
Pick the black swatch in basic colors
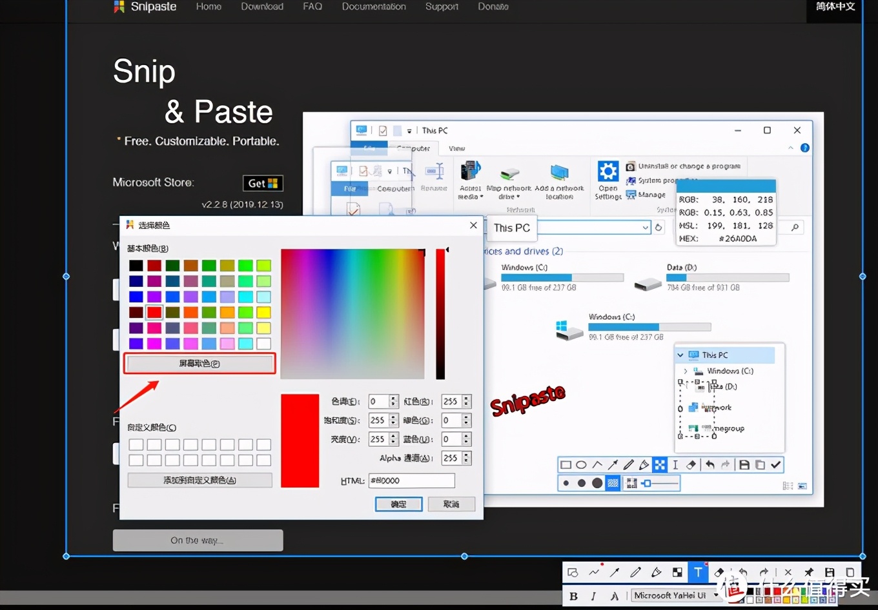pos(136,265)
